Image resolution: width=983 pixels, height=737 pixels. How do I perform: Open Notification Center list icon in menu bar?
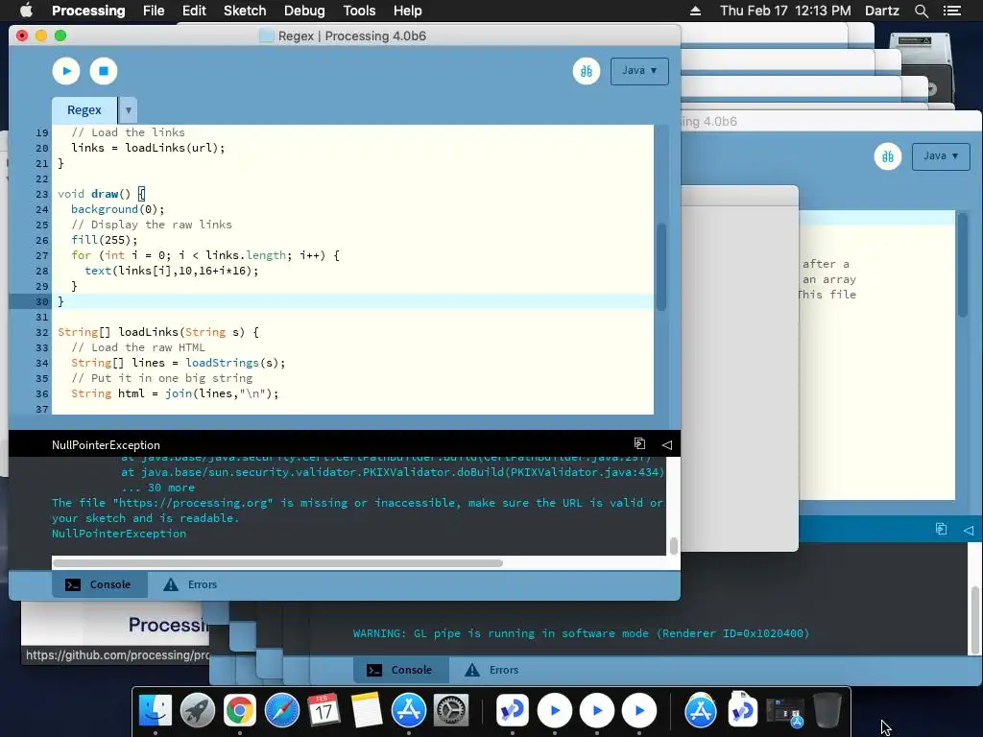click(952, 11)
